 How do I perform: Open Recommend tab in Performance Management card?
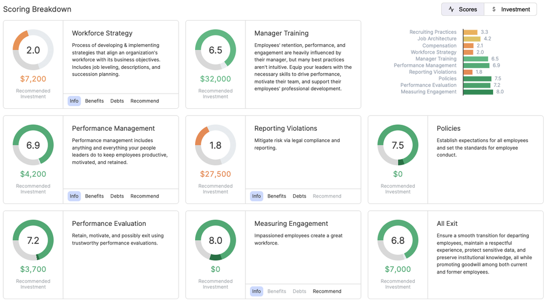pyautogui.click(x=145, y=196)
